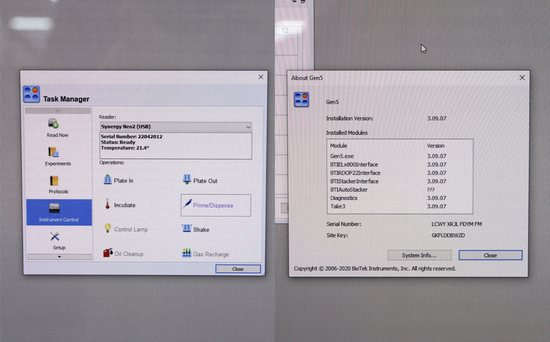This screenshot has height=342, width=550.
Task: Open the Setup tools icon
Action: click(59, 240)
